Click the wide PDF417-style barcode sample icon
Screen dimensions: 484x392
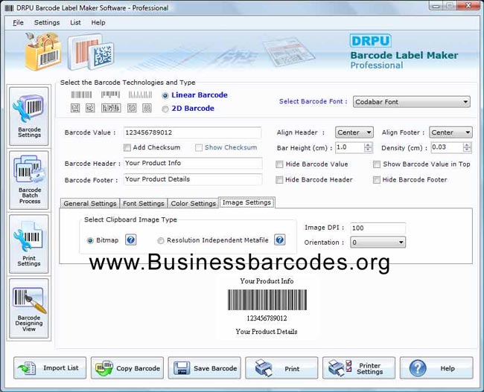111,108
